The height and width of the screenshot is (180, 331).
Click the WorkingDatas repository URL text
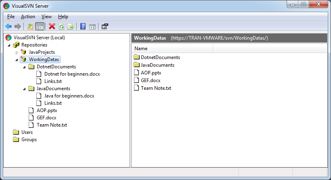coord(219,38)
